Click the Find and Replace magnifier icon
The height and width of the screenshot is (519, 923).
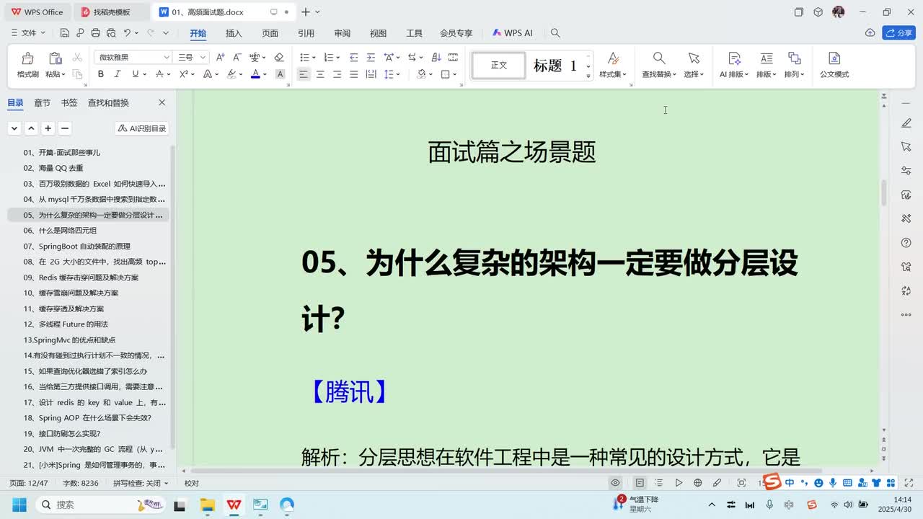[659, 58]
